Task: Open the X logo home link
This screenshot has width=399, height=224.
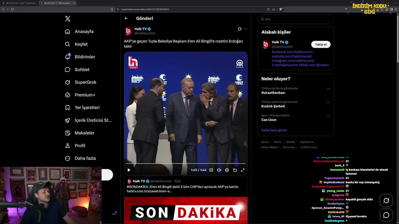Action: (68, 19)
